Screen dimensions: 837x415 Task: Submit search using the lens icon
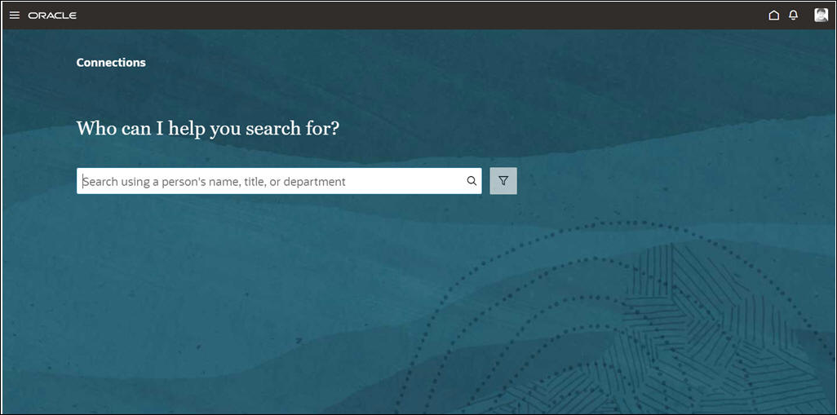[x=472, y=181]
